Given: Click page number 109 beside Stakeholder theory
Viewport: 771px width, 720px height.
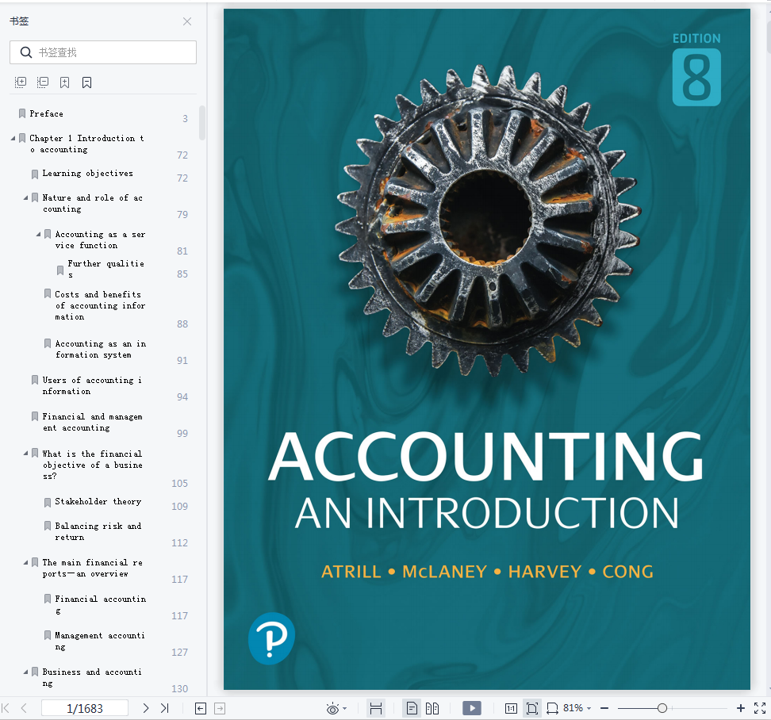Looking at the screenshot, I should pos(179,506).
